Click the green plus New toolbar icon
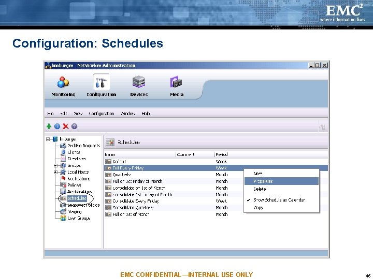 coord(49,126)
